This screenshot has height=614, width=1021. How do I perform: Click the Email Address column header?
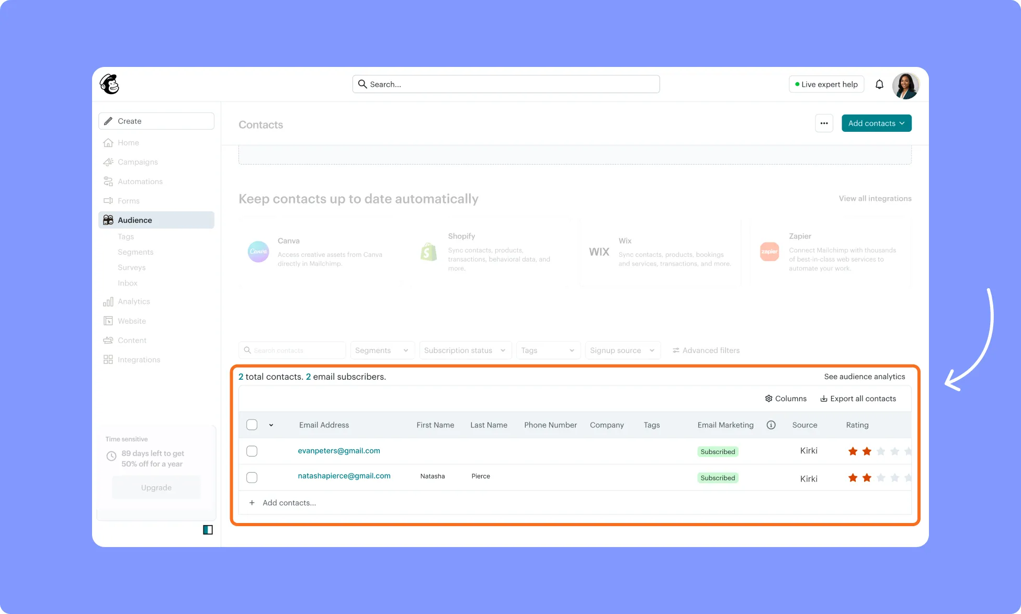(x=324, y=425)
